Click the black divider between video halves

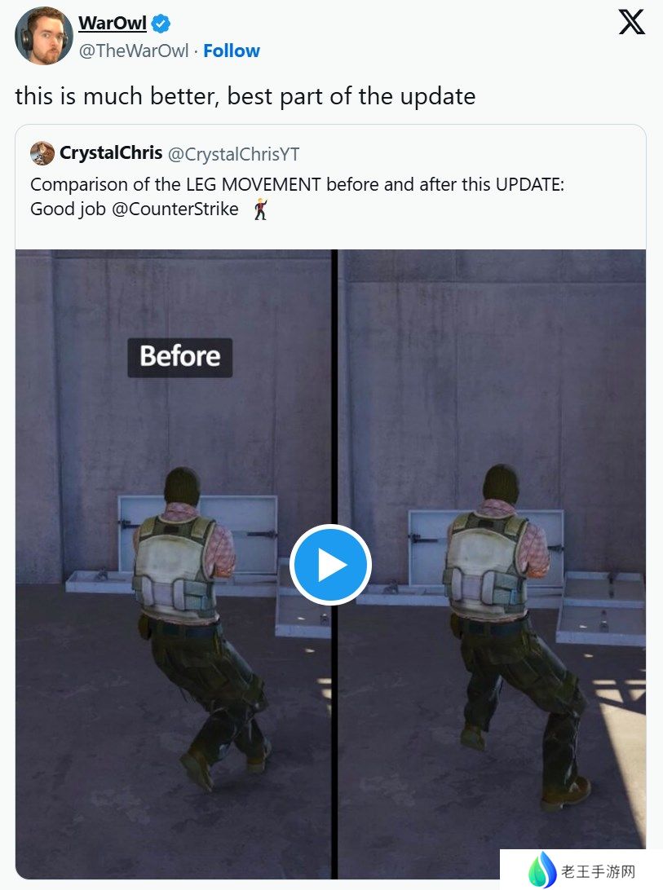(334, 564)
